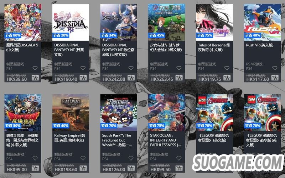
Task: Open the Rush VR title link
Action: (x=260, y=45)
